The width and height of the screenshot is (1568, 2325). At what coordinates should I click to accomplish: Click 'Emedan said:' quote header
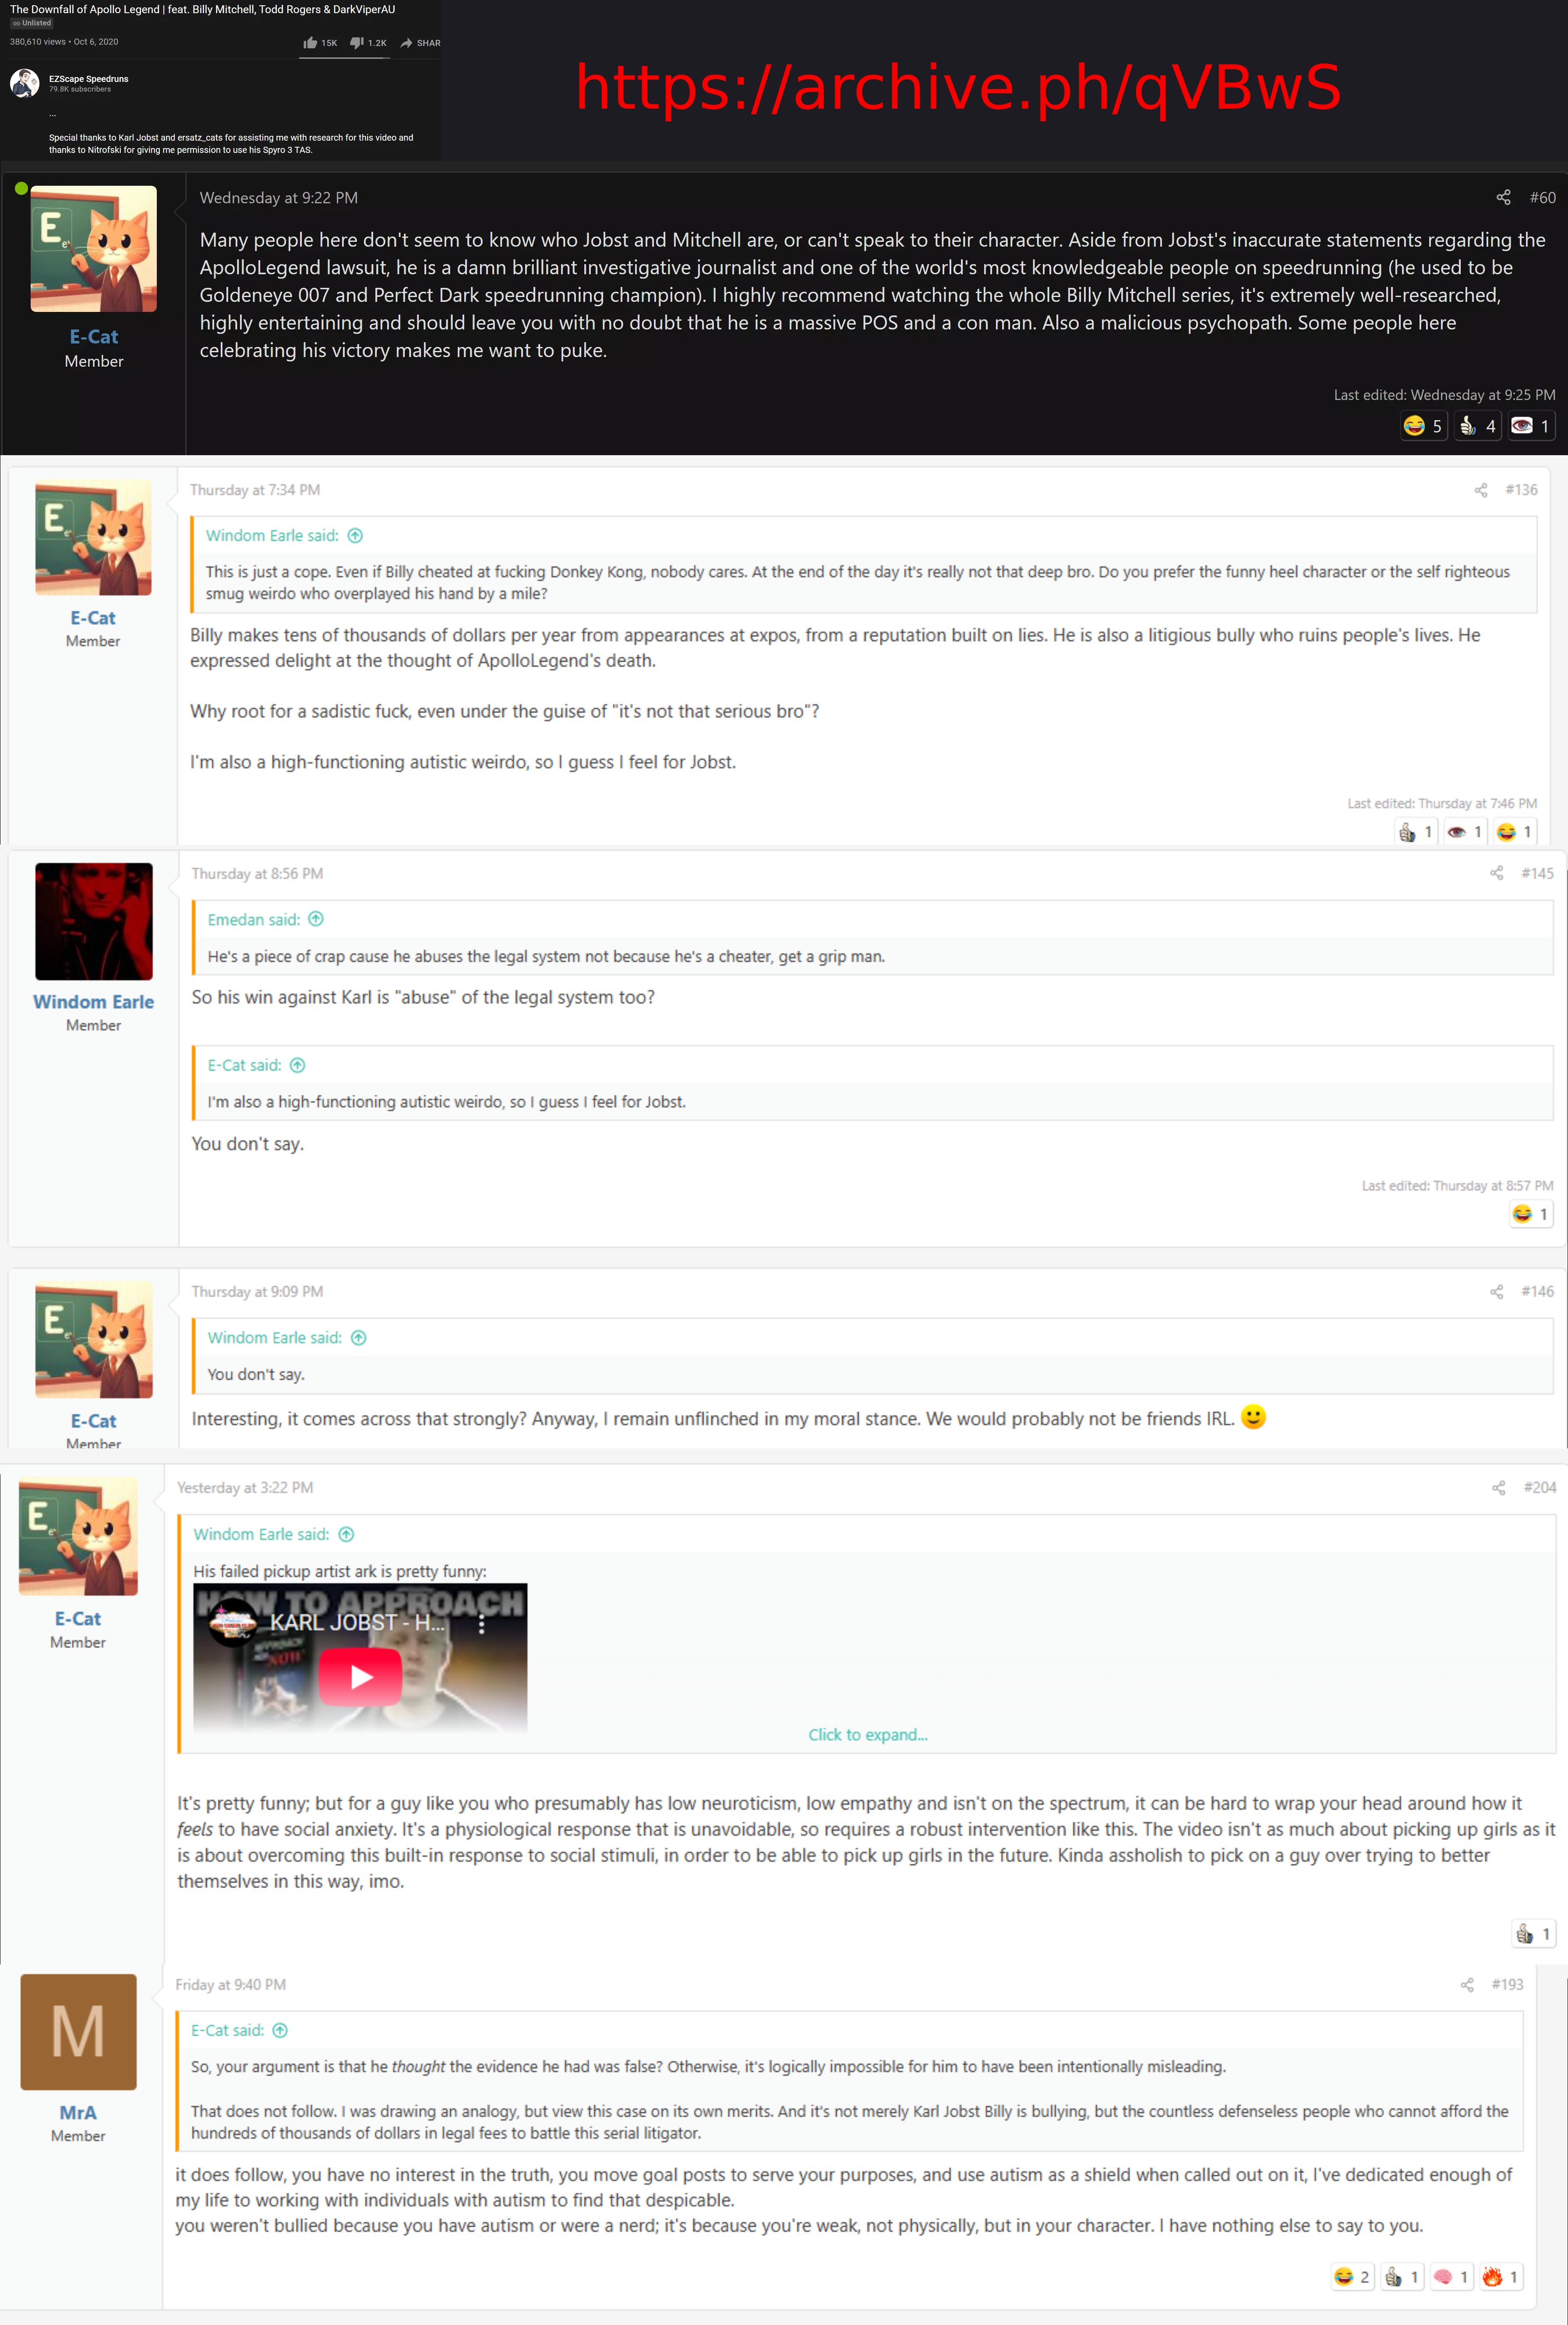(x=254, y=920)
